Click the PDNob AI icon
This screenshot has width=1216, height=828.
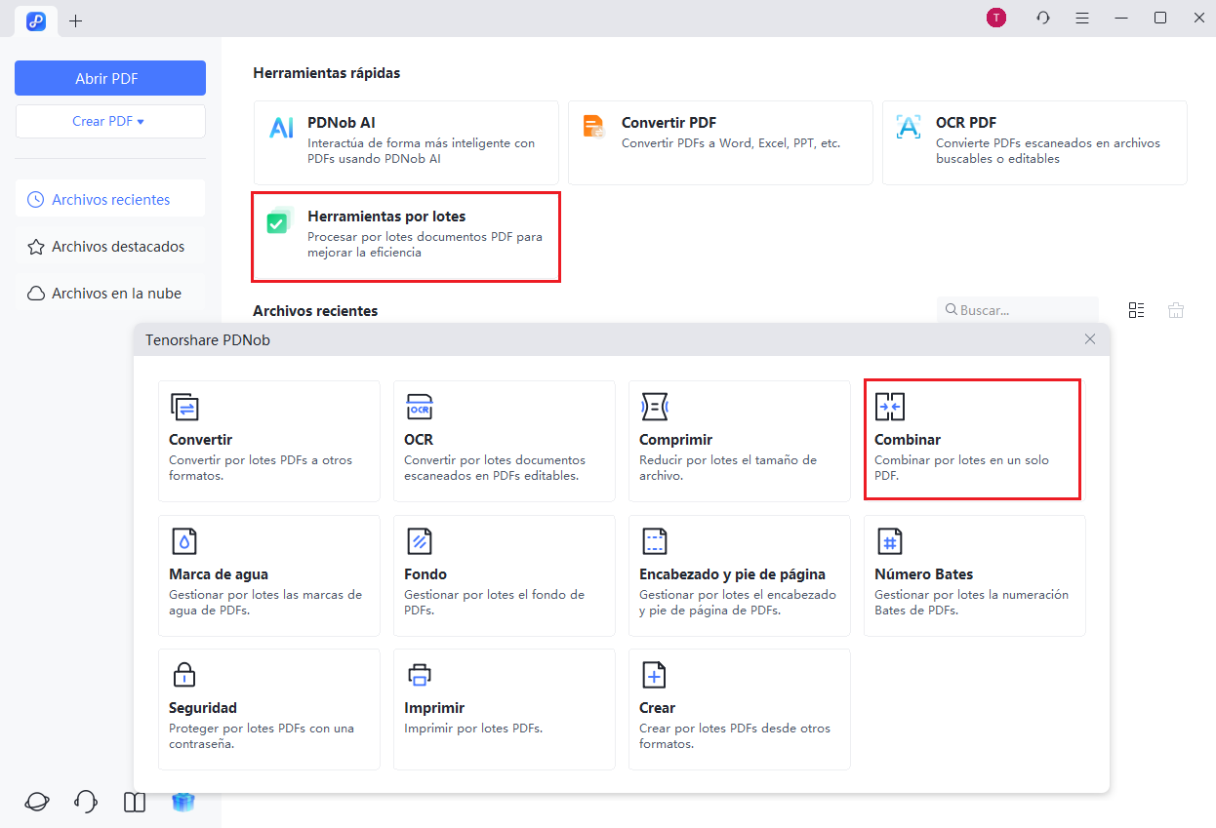281,128
